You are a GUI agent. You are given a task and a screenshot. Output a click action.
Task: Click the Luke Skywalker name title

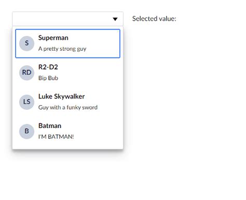(61, 96)
